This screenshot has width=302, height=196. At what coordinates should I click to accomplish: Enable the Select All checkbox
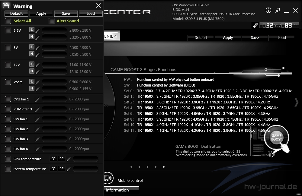point(8,21)
